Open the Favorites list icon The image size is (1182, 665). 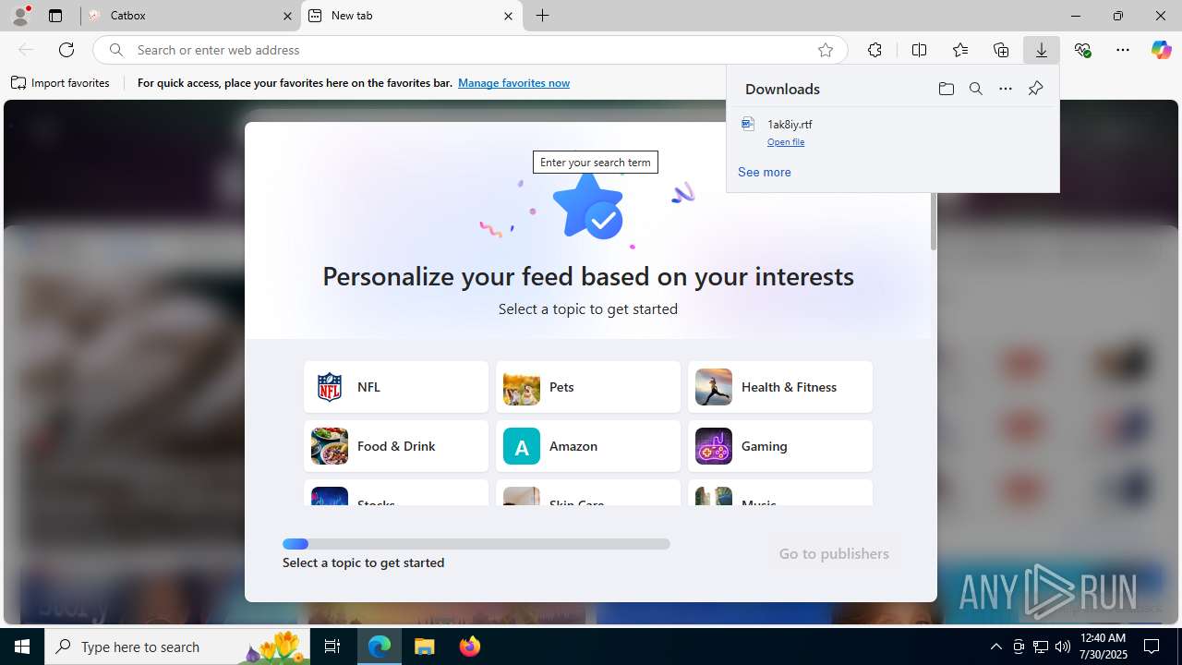[960, 50]
